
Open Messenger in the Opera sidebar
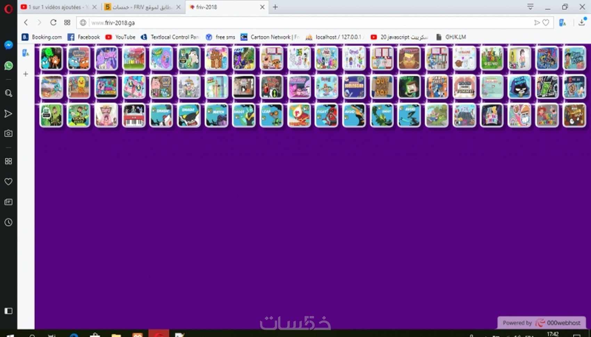pyautogui.click(x=8, y=45)
